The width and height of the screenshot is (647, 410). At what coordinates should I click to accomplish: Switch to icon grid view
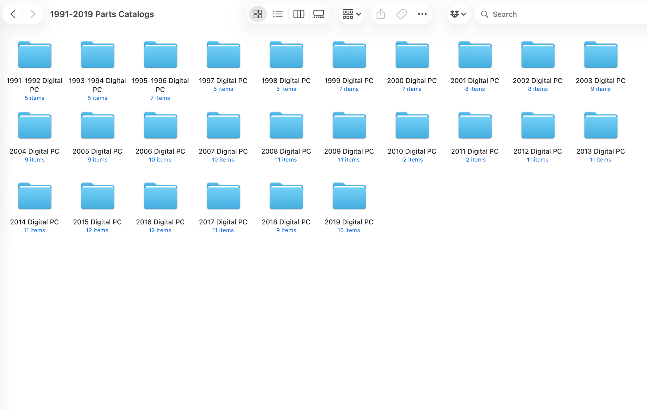(x=258, y=14)
